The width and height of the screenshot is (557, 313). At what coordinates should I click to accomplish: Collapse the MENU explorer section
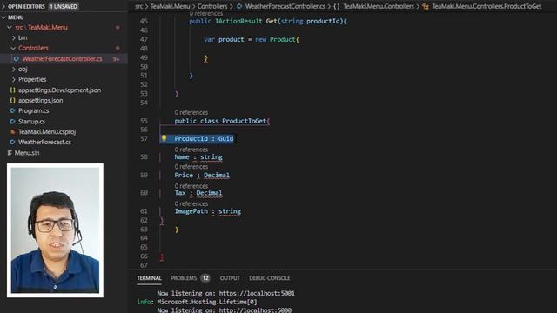pos(3,17)
